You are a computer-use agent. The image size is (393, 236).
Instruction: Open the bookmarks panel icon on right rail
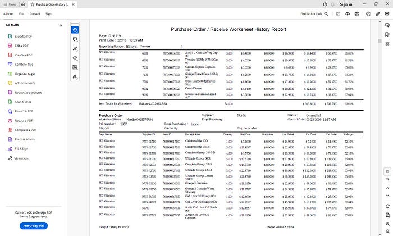pos(387,34)
